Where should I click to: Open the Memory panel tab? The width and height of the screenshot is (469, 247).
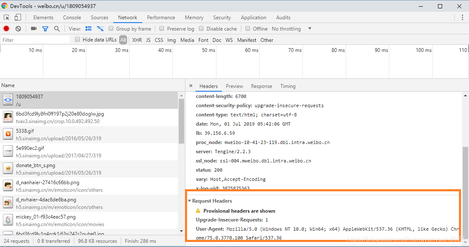tap(194, 17)
